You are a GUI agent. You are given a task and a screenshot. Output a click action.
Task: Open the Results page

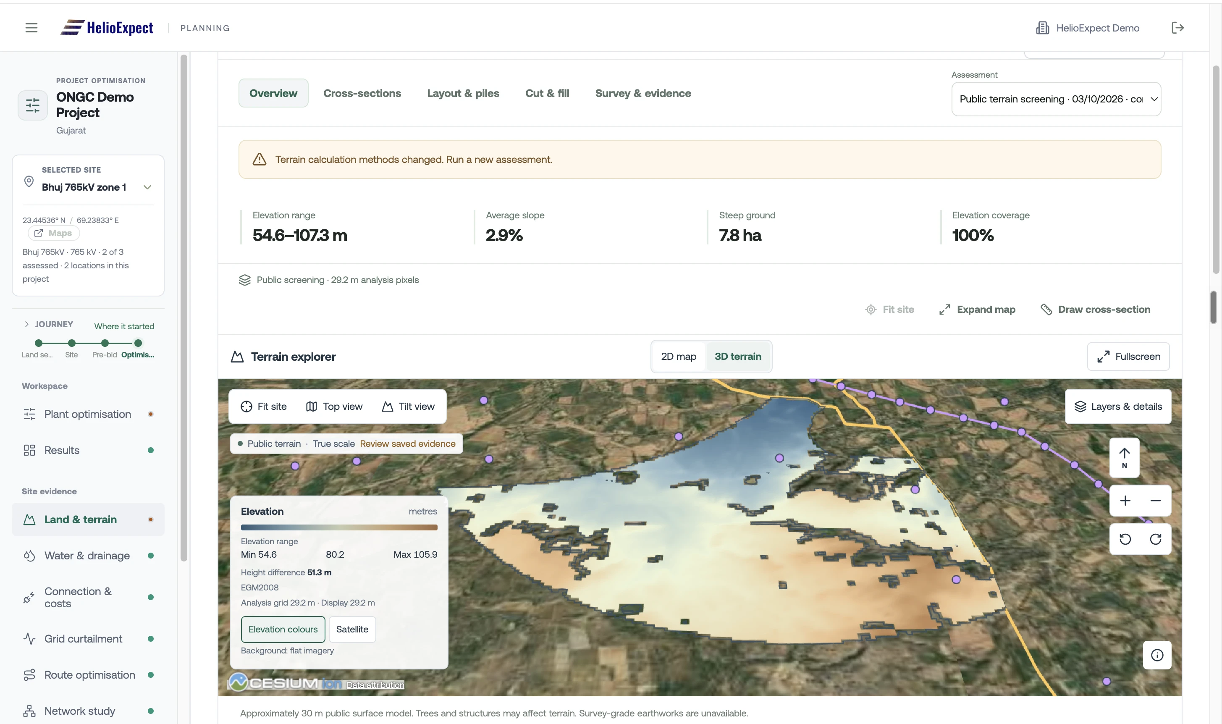88,450
